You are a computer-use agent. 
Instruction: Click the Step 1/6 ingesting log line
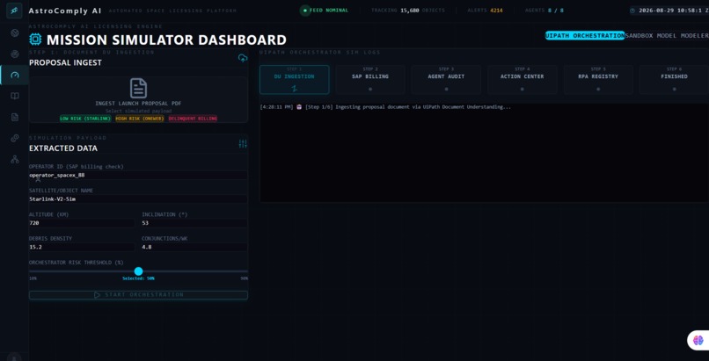(x=385, y=107)
